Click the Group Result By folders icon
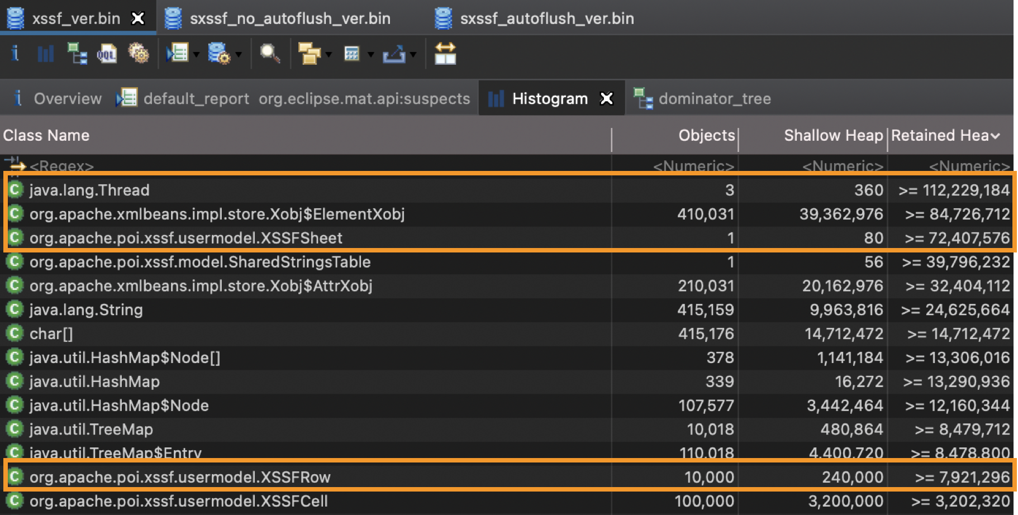The image size is (1018, 515). 309,54
